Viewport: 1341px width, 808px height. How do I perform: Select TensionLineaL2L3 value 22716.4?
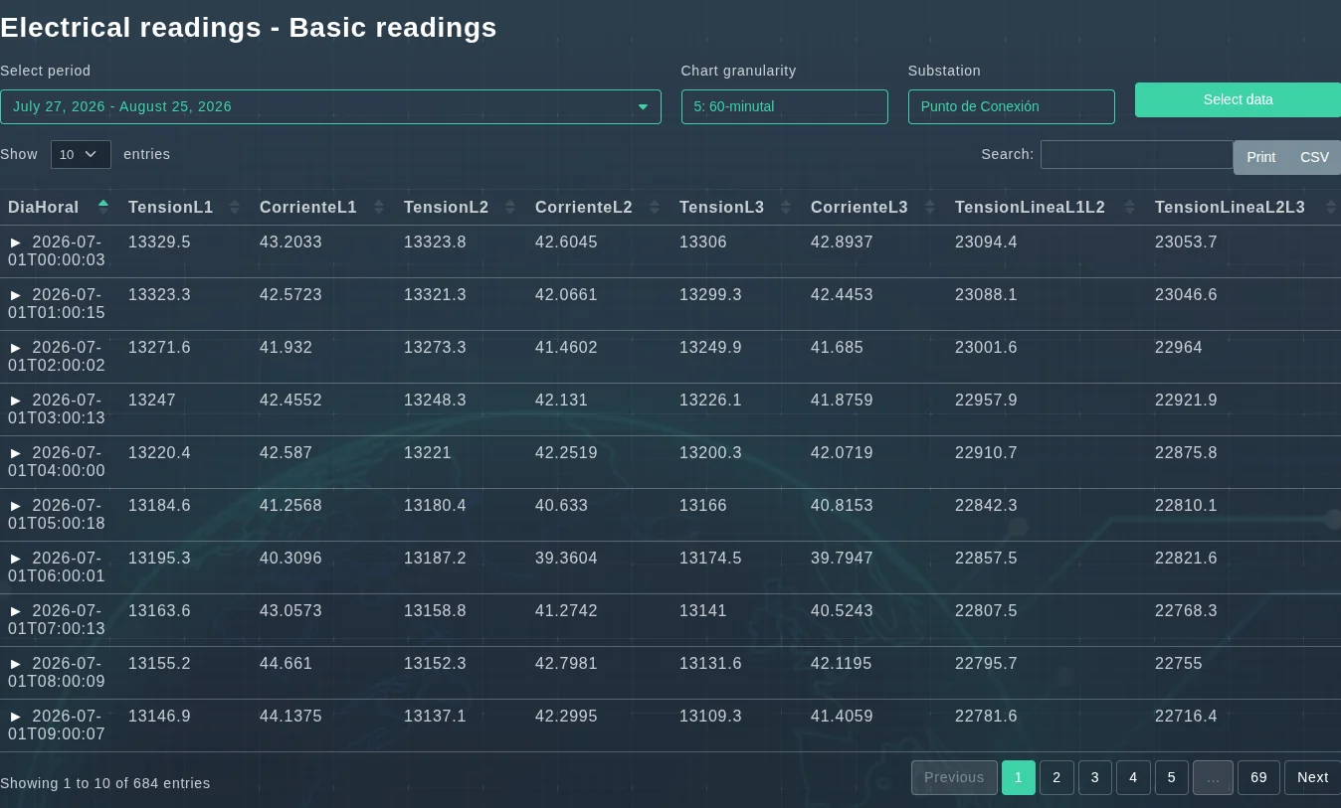coord(1186,717)
